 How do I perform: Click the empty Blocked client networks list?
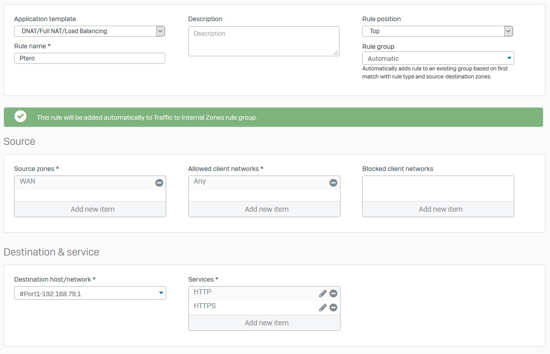coord(438,188)
